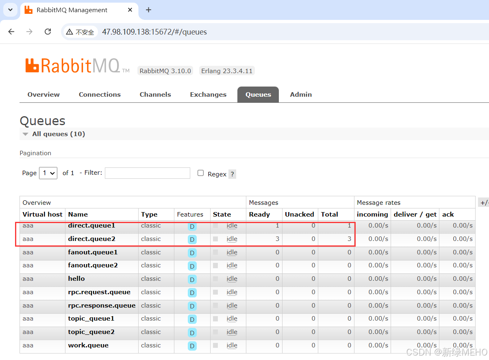Sort by State column header

point(222,214)
